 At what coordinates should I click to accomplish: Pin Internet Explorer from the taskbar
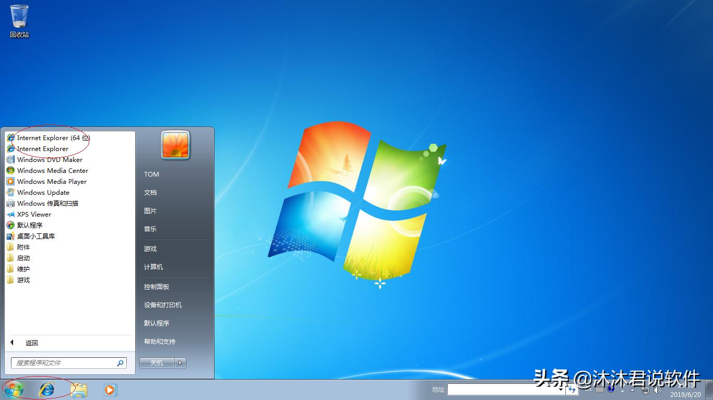pos(47,389)
